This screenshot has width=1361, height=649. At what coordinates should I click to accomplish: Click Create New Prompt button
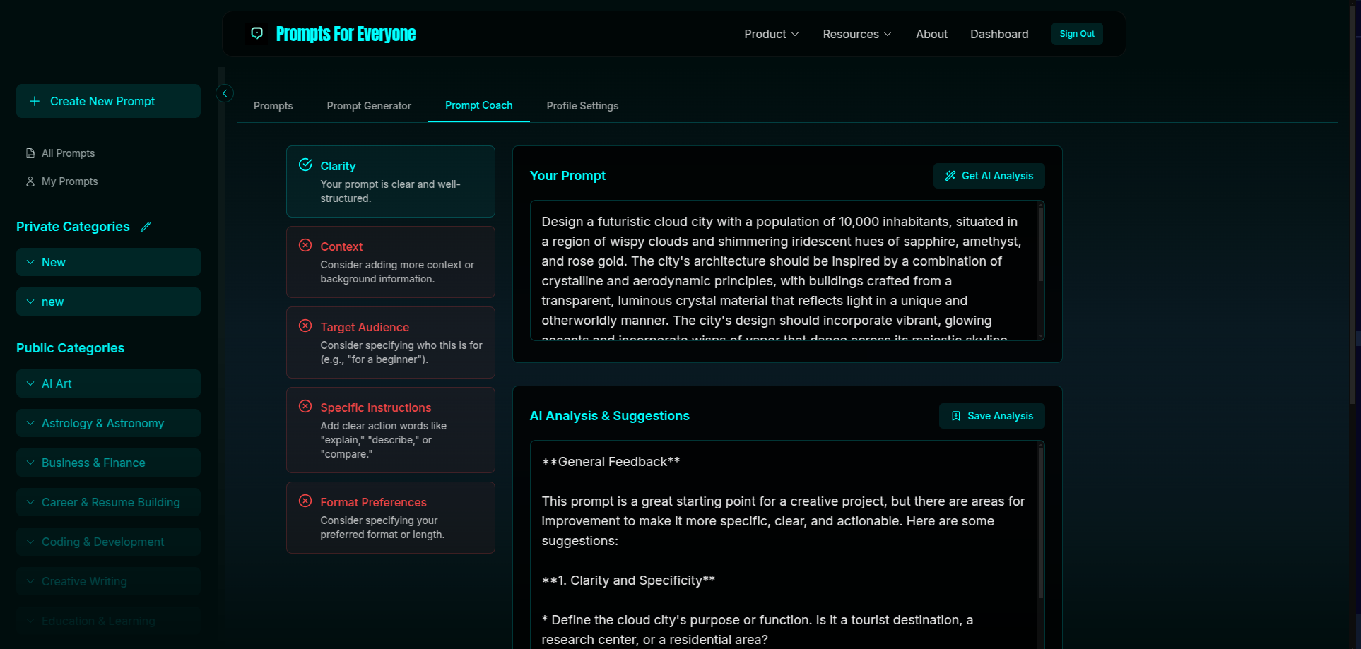108,101
